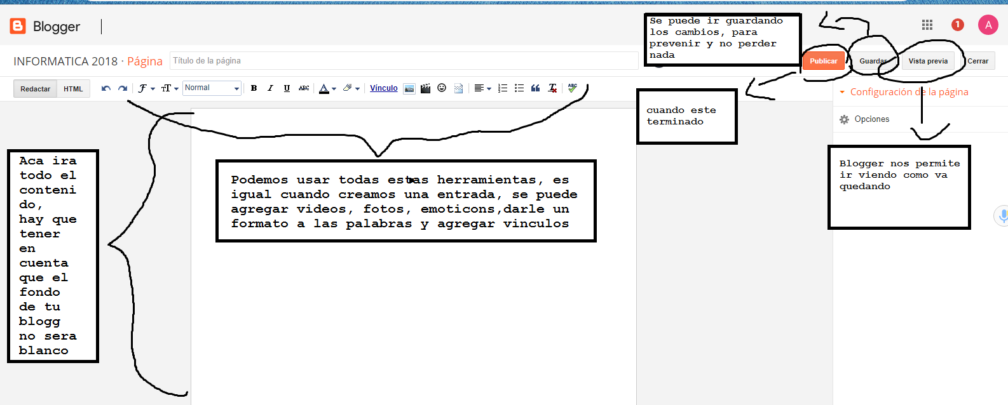The image size is (1008, 405).
Task: Click the Cerrar button
Action: [978, 61]
